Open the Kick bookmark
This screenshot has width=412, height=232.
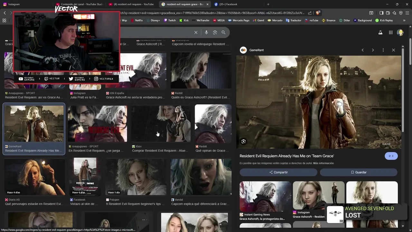(x=184, y=20)
